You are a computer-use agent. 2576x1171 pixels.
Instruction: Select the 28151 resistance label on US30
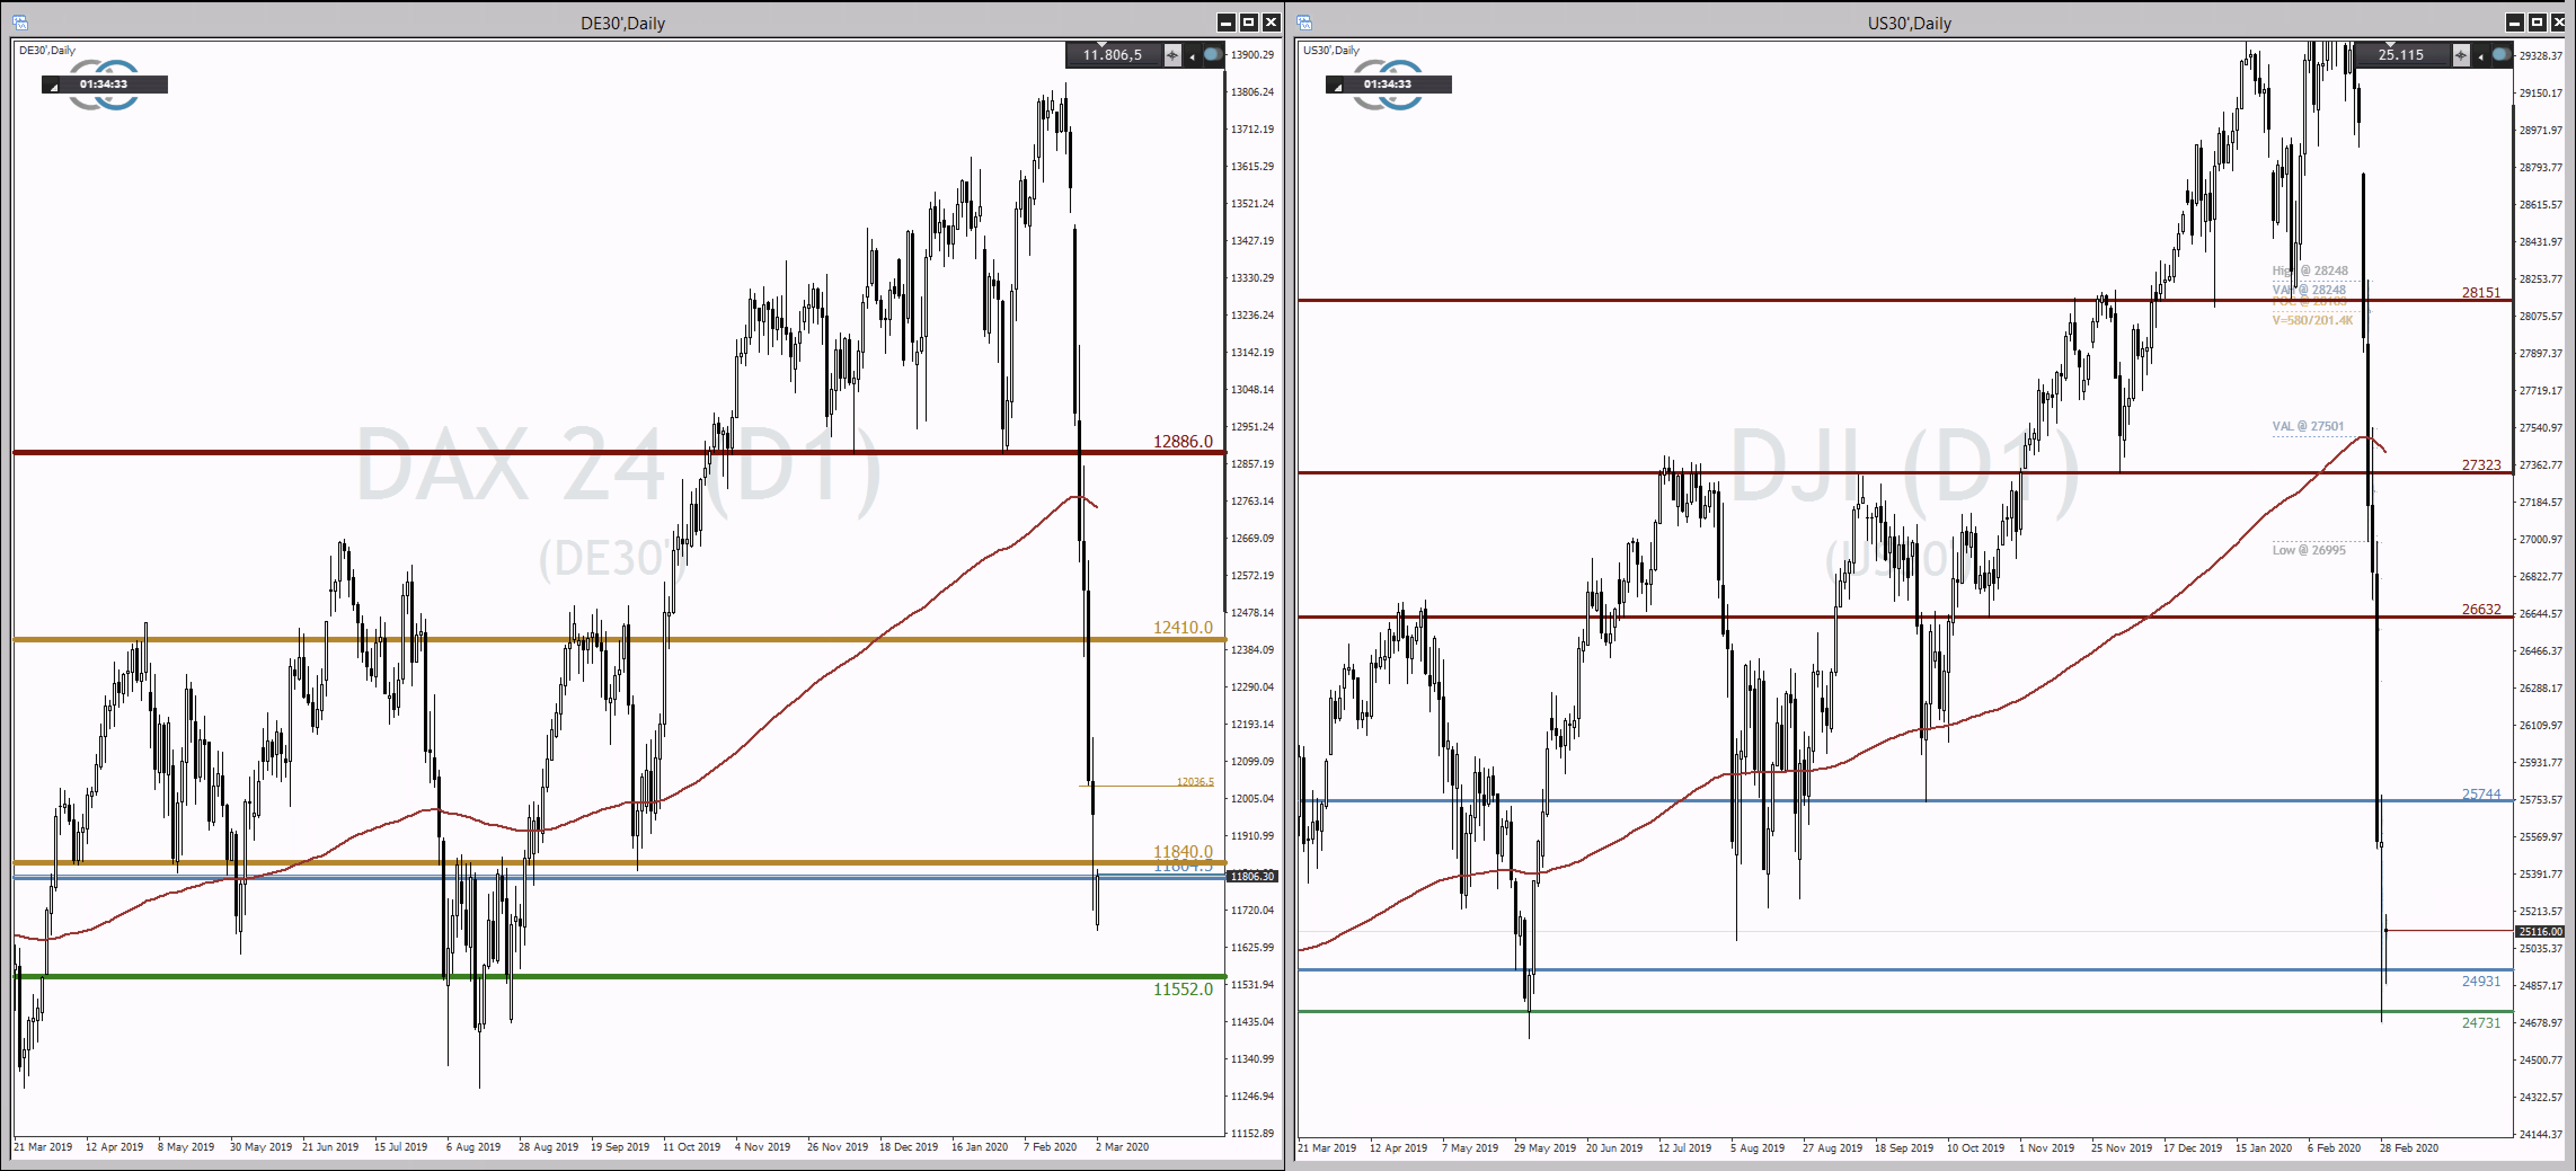[2481, 293]
